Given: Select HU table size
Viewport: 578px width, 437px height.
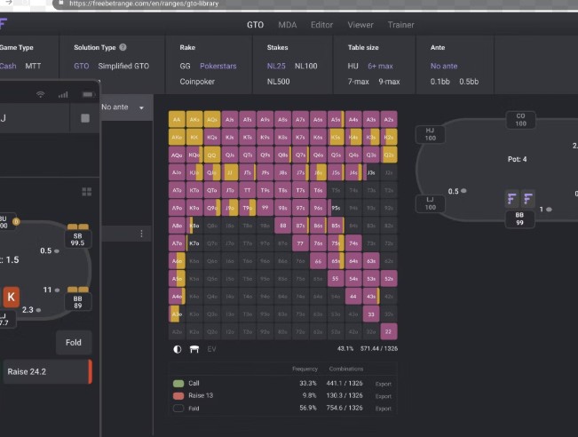Looking at the screenshot, I should click(x=352, y=66).
